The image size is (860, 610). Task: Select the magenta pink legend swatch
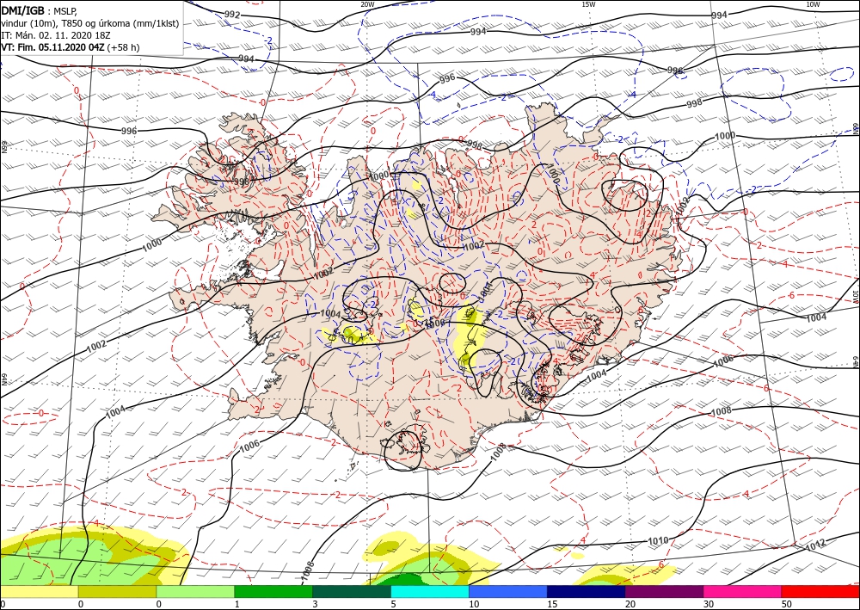pyautogui.click(x=743, y=591)
